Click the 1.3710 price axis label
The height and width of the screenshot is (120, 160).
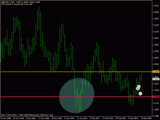[156, 103]
